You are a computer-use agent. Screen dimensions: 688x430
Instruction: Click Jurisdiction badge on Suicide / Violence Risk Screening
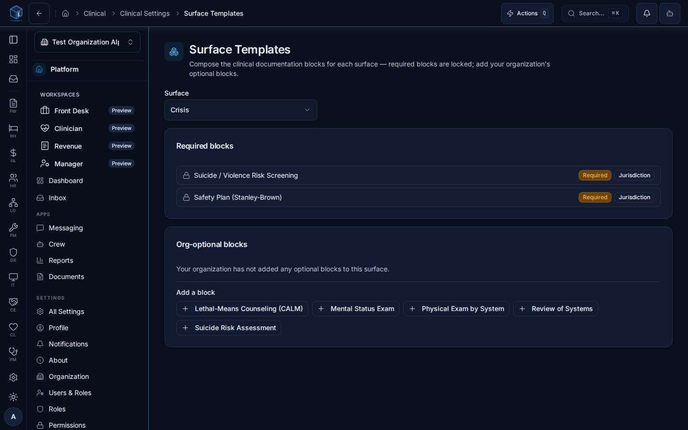click(634, 175)
